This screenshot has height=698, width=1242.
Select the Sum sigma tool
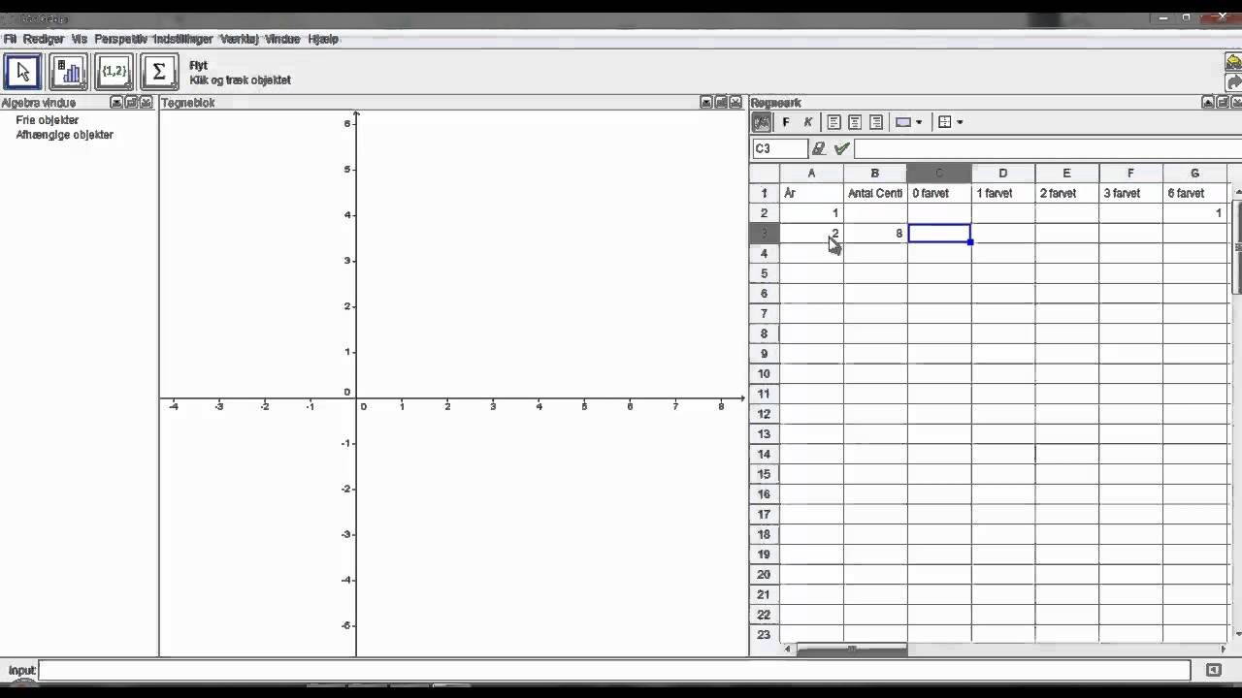(159, 72)
